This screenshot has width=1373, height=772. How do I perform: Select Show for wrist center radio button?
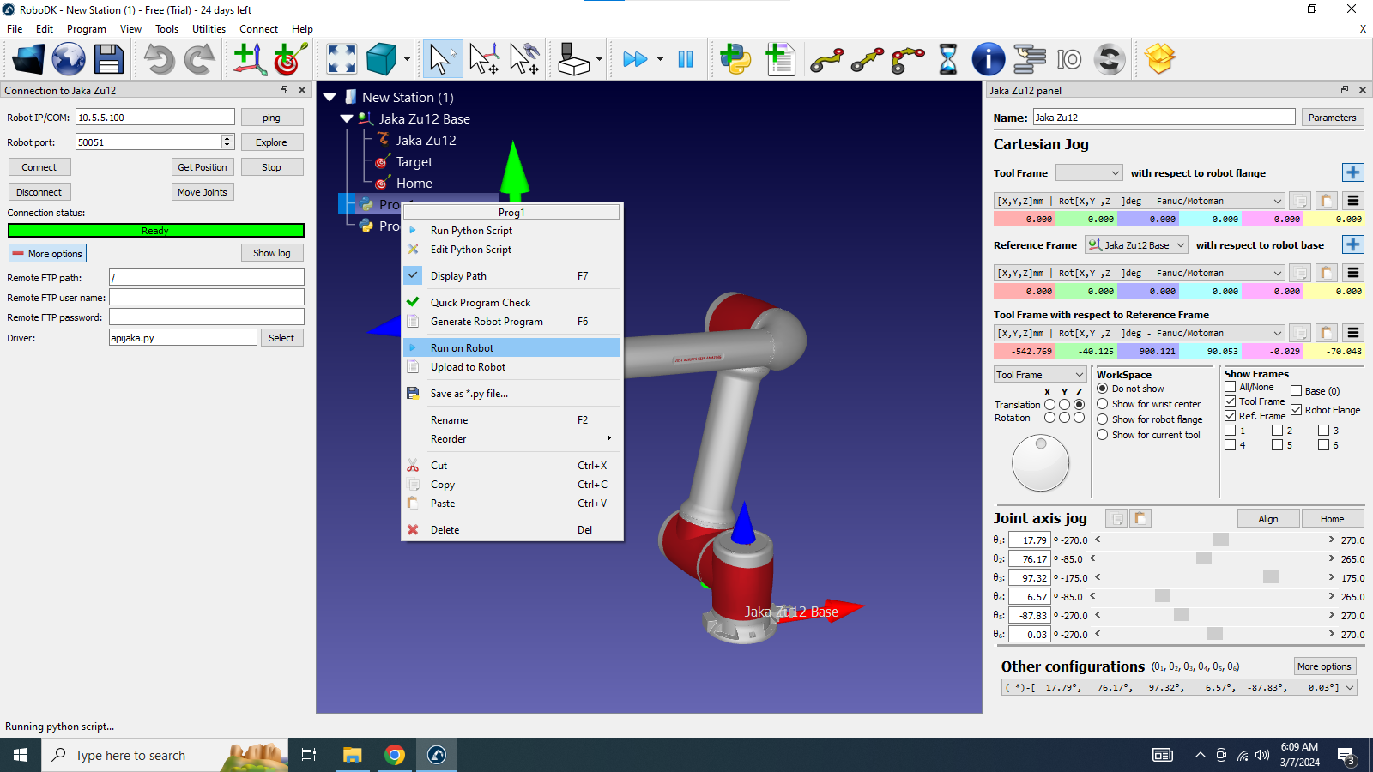point(1103,404)
